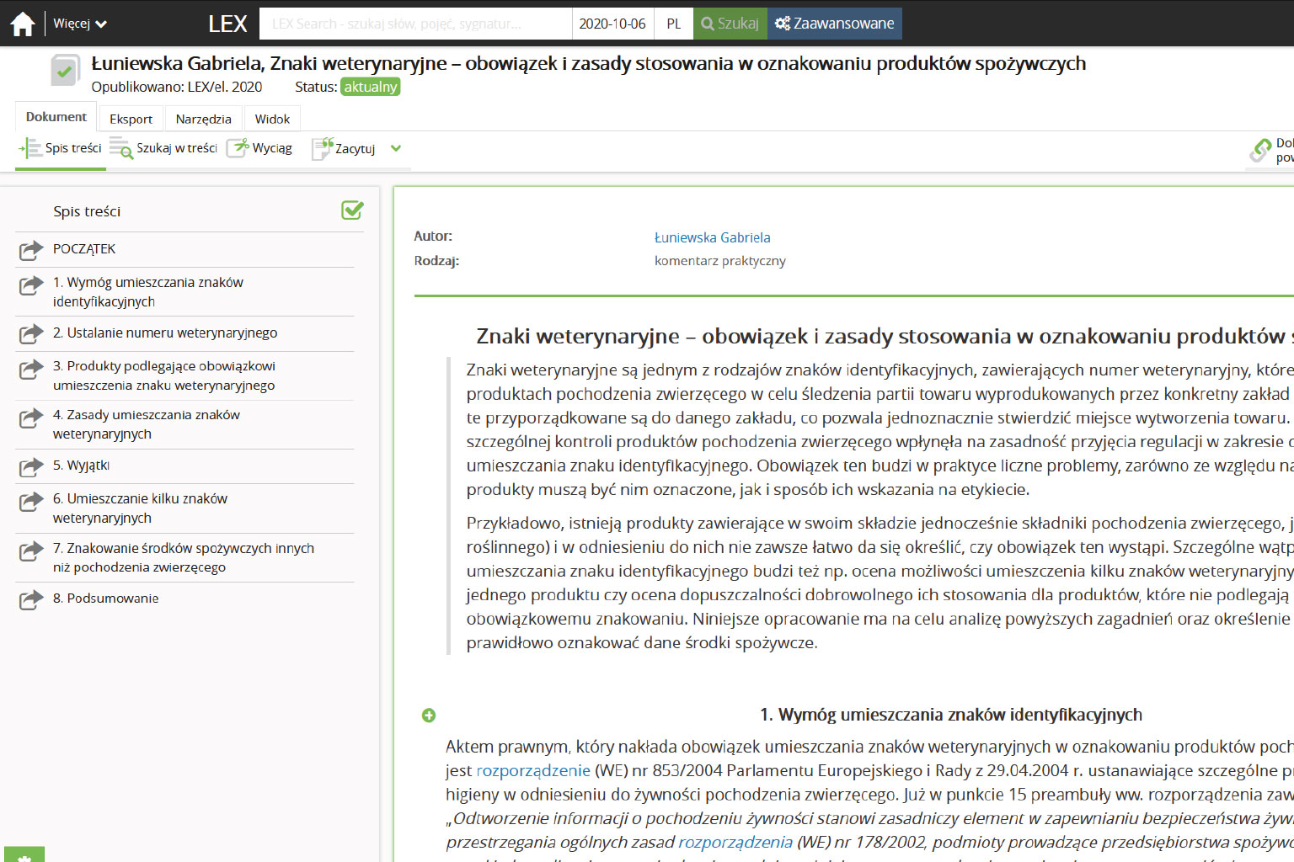
Task: Switch to the Eksport tab
Action: (131, 119)
